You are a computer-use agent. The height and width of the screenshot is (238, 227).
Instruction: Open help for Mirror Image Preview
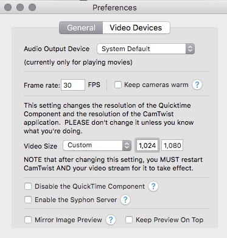pyautogui.click(x=111, y=220)
